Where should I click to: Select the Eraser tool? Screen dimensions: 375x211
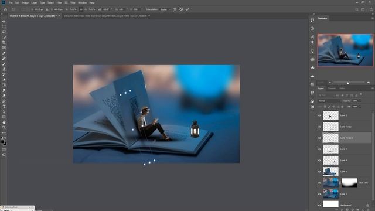[x=4, y=80]
